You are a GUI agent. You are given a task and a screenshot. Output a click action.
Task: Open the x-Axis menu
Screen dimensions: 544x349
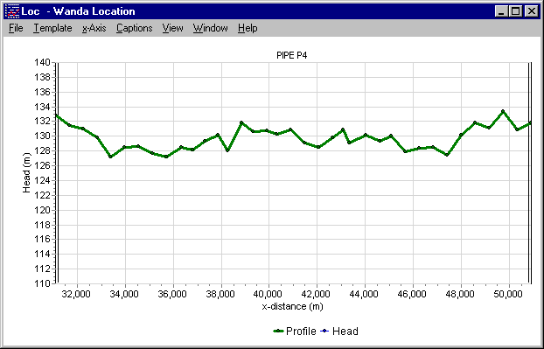tap(94, 28)
